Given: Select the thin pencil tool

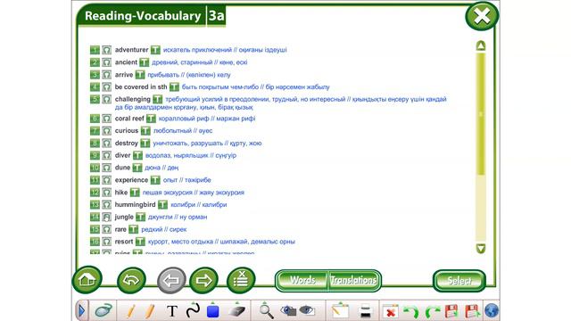Looking at the screenshot, I should (x=131, y=311).
